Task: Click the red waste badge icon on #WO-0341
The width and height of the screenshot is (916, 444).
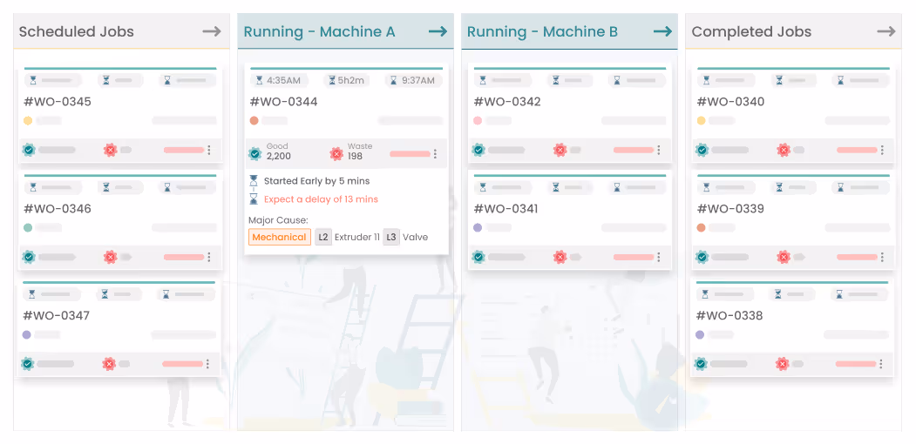Action: click(560, 257)
